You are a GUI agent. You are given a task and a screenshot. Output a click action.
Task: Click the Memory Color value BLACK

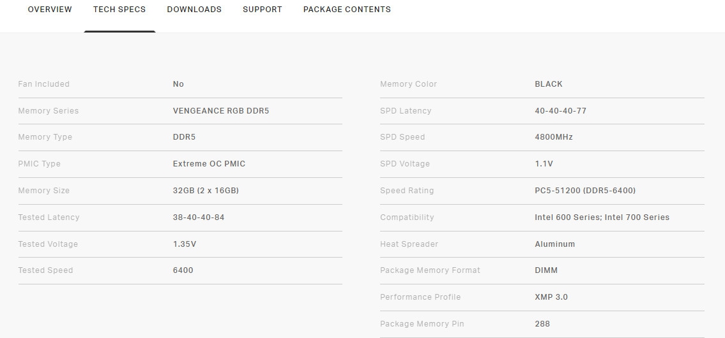(549, 84)
